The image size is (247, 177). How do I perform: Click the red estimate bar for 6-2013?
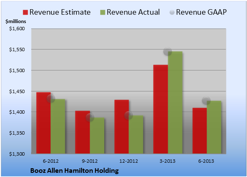click(200, 131)
